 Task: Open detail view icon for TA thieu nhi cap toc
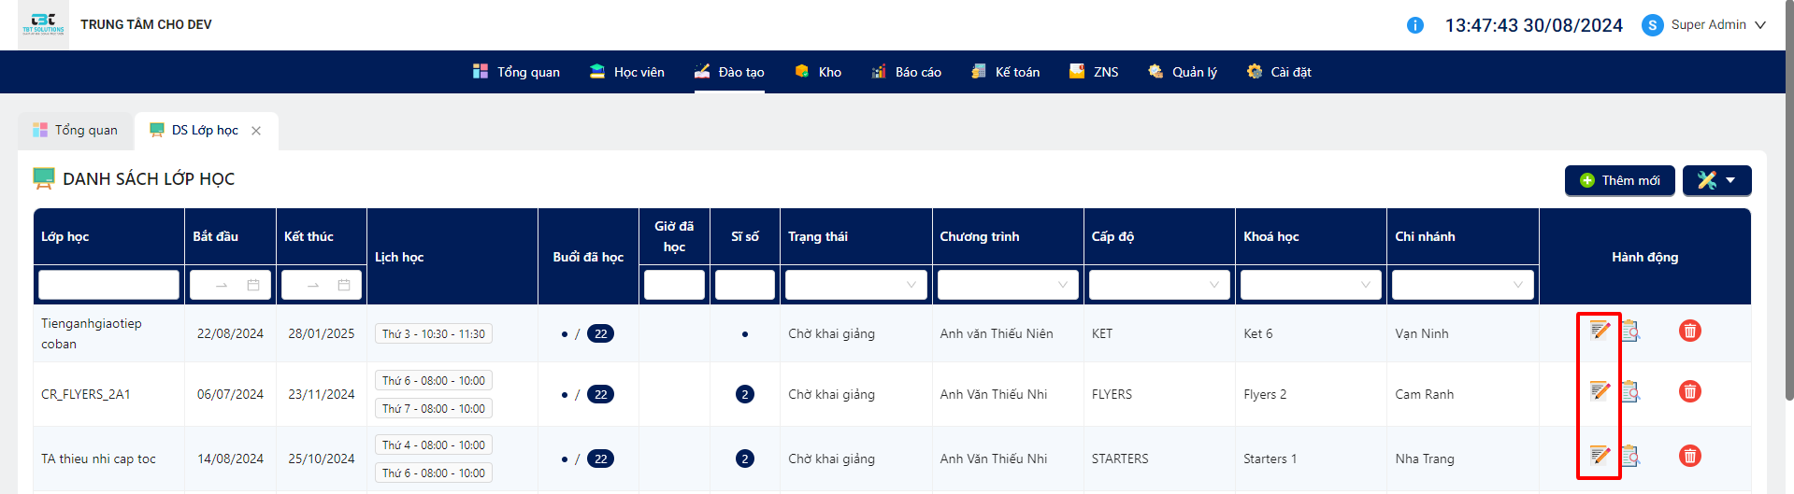pos(1630,456)
